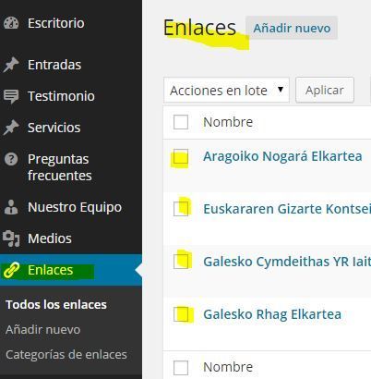Select the Galesko Rhag Elkartea checkbox

coord(181,314)
